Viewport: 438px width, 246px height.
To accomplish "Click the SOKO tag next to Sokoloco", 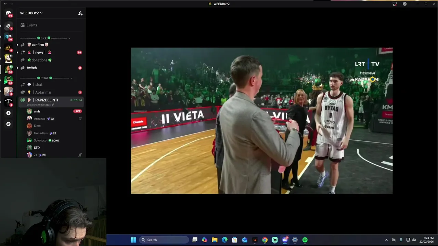I will click(54, 140).
